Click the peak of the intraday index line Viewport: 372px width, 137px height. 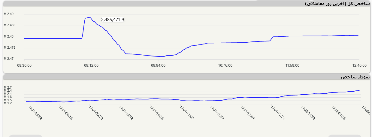[x=89, y=17]
